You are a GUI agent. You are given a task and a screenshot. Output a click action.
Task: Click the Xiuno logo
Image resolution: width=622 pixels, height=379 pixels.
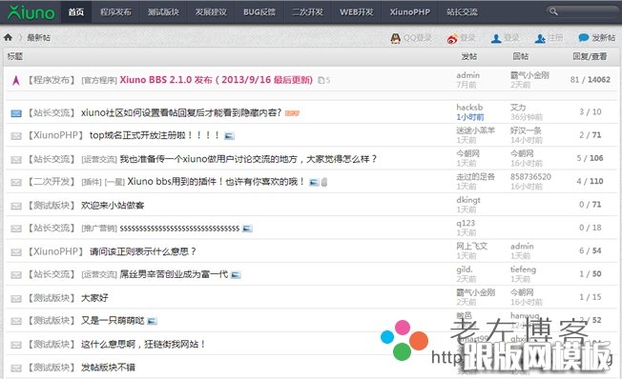pyautogui.click(x=31, y=12)
